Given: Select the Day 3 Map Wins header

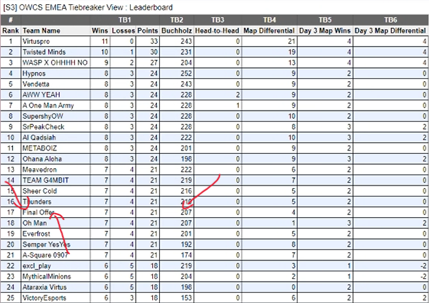Looking at the screenshot, I should 325,30.
